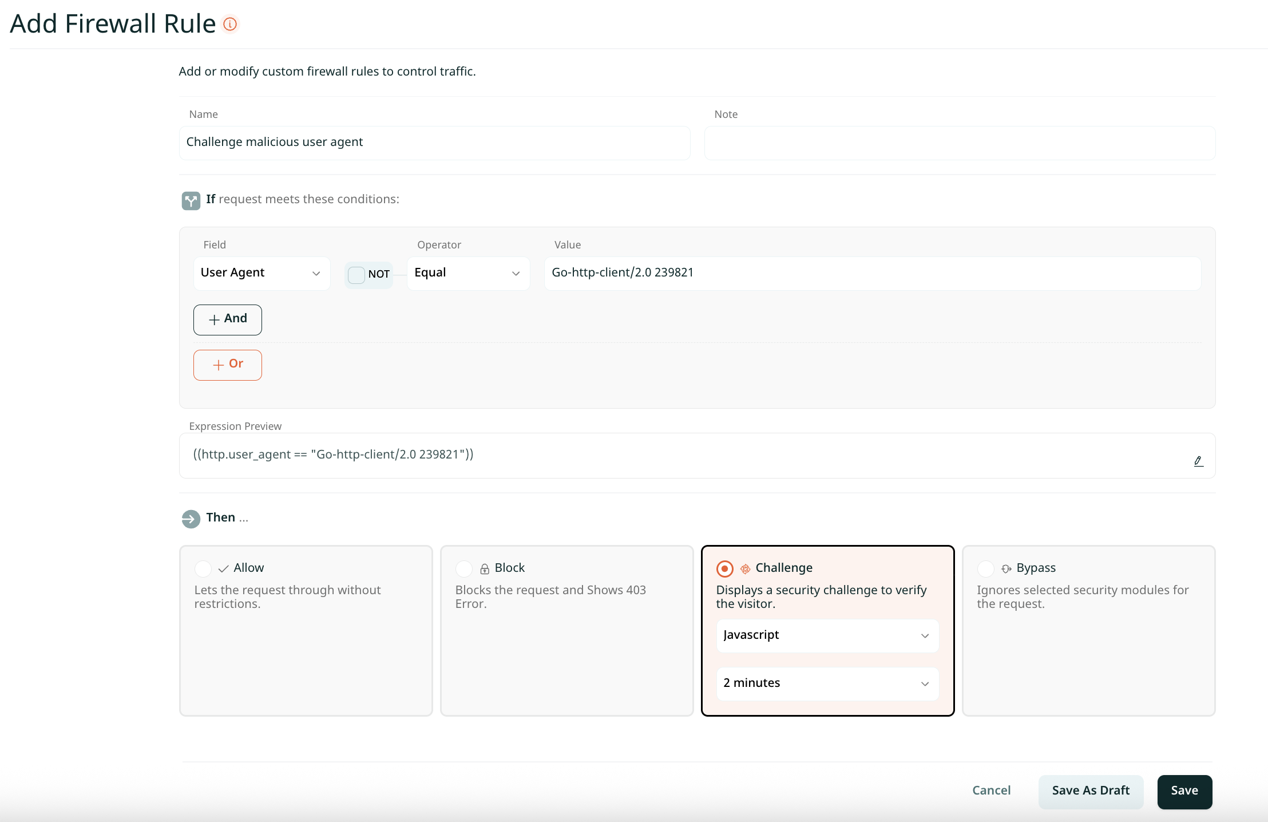Select the Block radio button

coord(464,568)
